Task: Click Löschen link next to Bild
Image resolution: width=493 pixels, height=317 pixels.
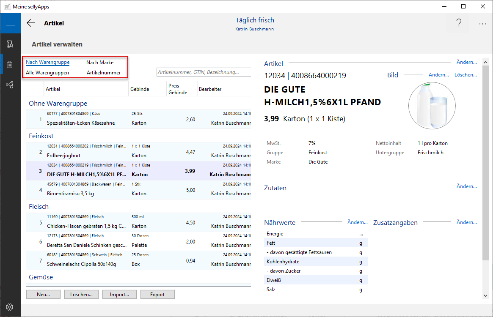Action: click(465, 75)
